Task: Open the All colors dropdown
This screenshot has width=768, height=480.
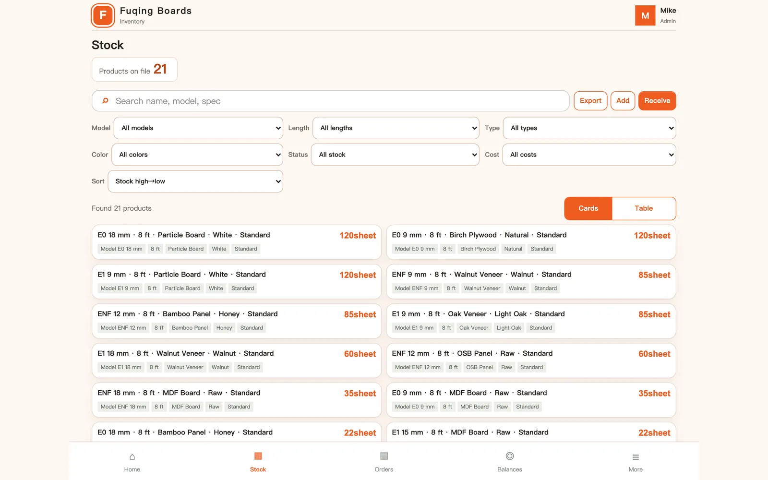Action: (x=197, y=155)
